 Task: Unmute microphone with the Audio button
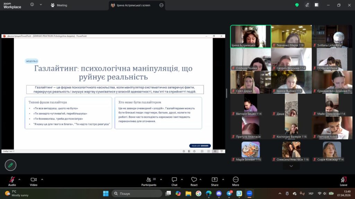coord(12,180)
